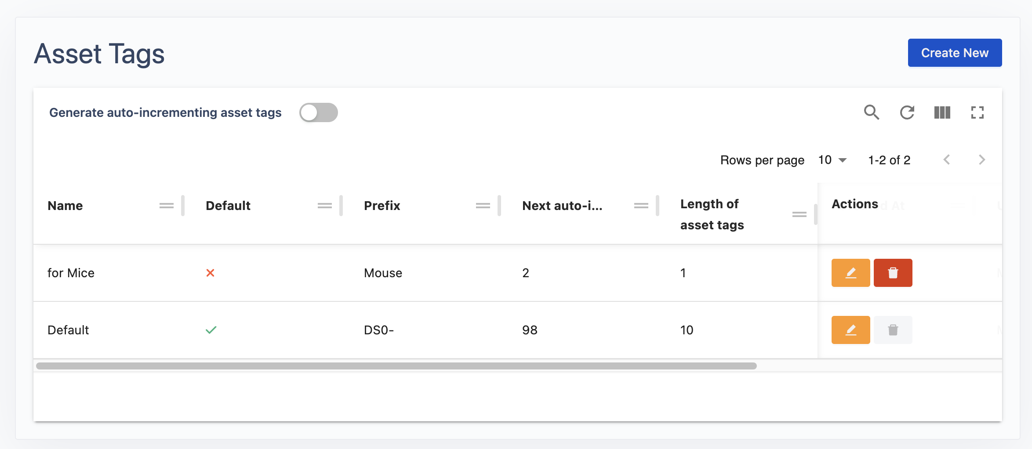
Task: Edit the Default asset tag row
Action: [x=850, y=330]
